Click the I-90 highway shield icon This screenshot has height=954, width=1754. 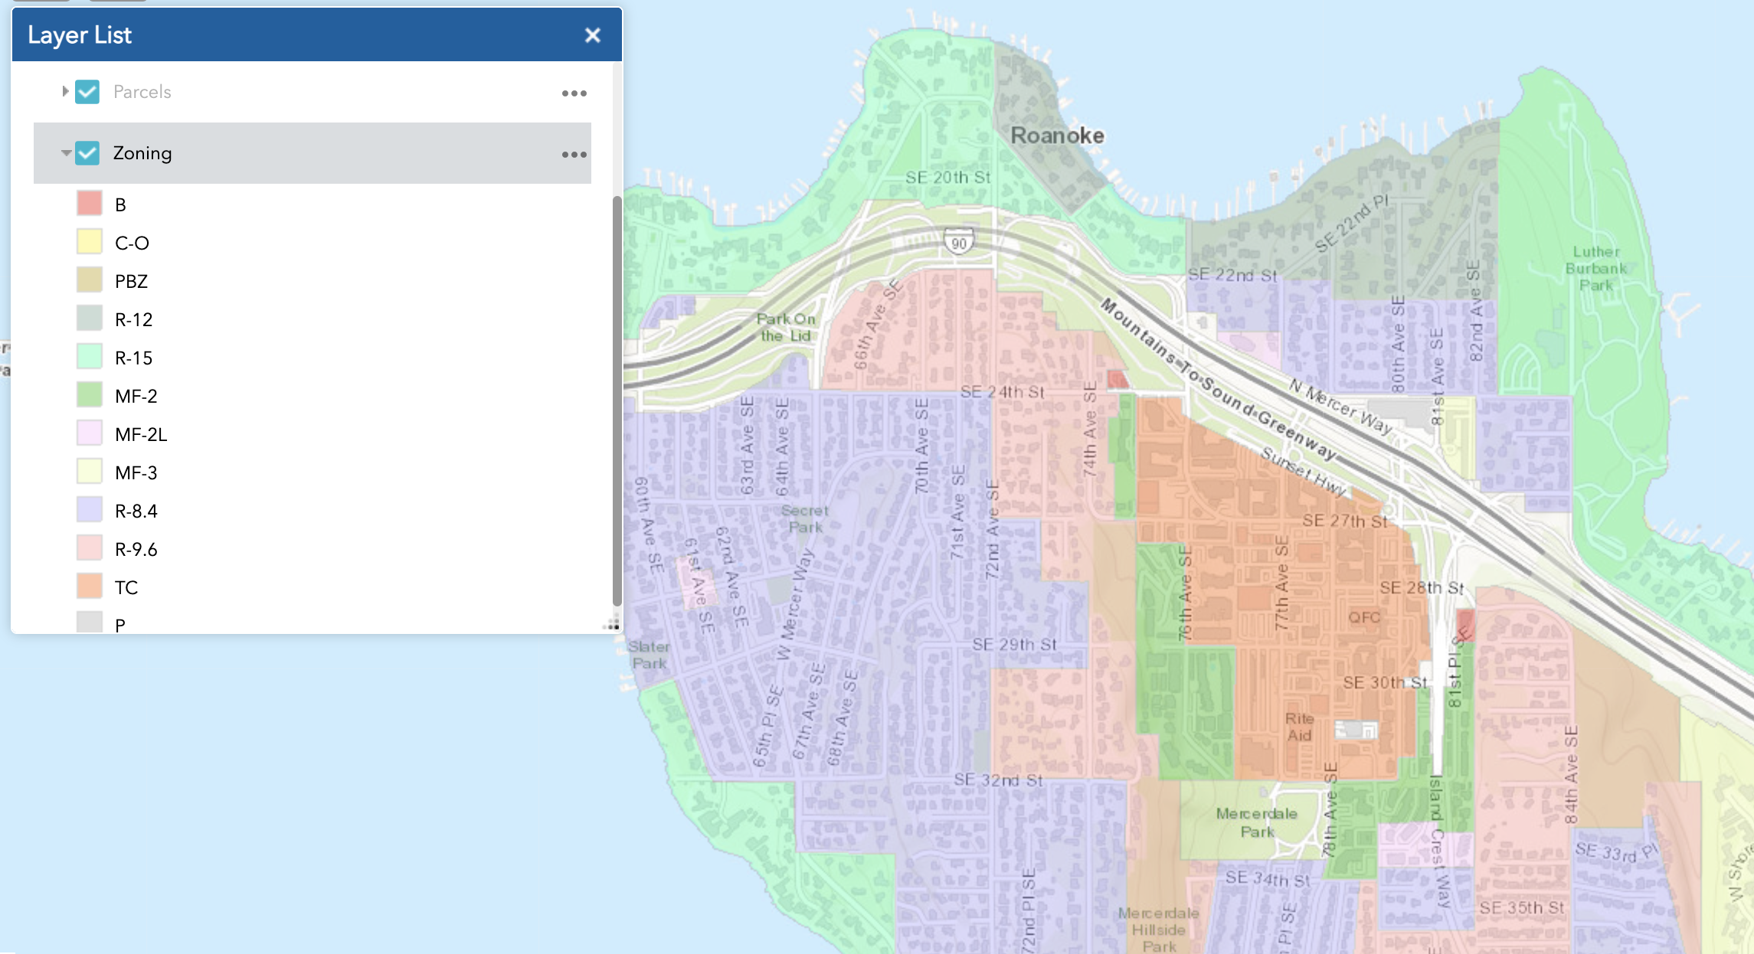[959, 243]
